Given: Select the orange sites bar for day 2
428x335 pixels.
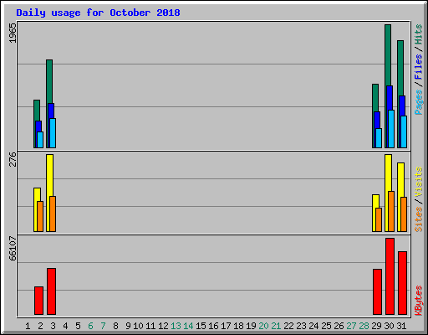Looking at the screenshot, I should tap(40, 216).
